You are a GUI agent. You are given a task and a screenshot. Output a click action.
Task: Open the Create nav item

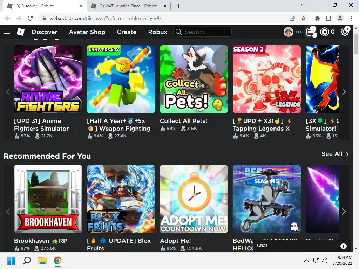click(127, 32)
